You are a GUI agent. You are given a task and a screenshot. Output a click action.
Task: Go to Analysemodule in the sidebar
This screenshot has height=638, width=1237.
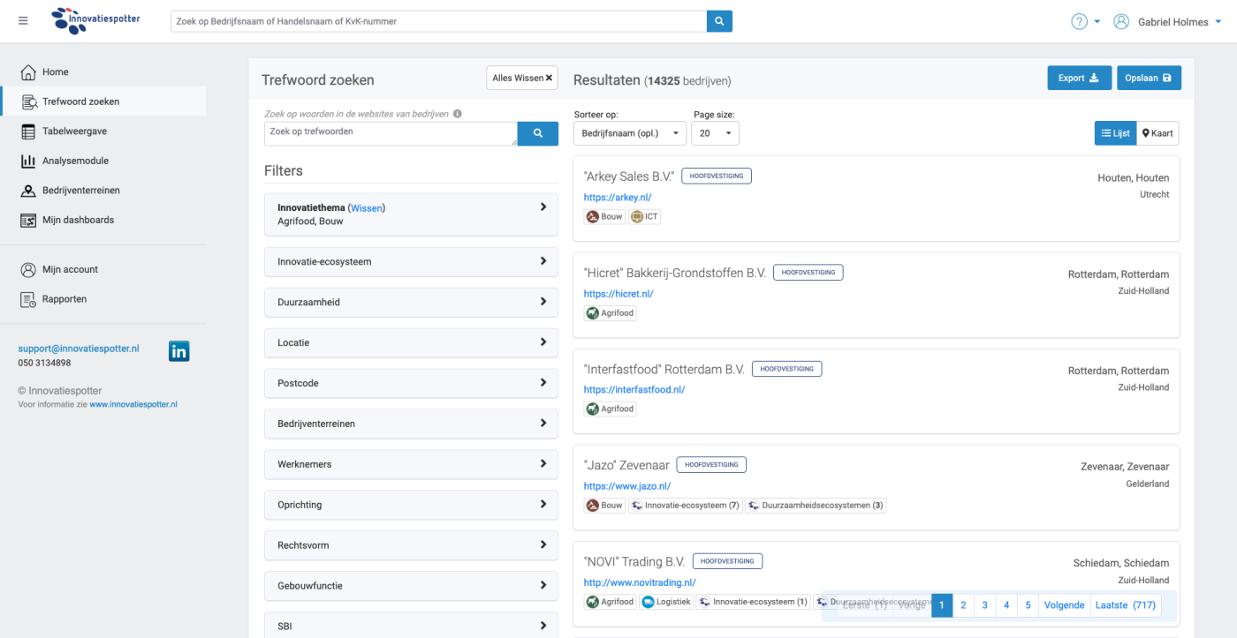pos(75,161)
